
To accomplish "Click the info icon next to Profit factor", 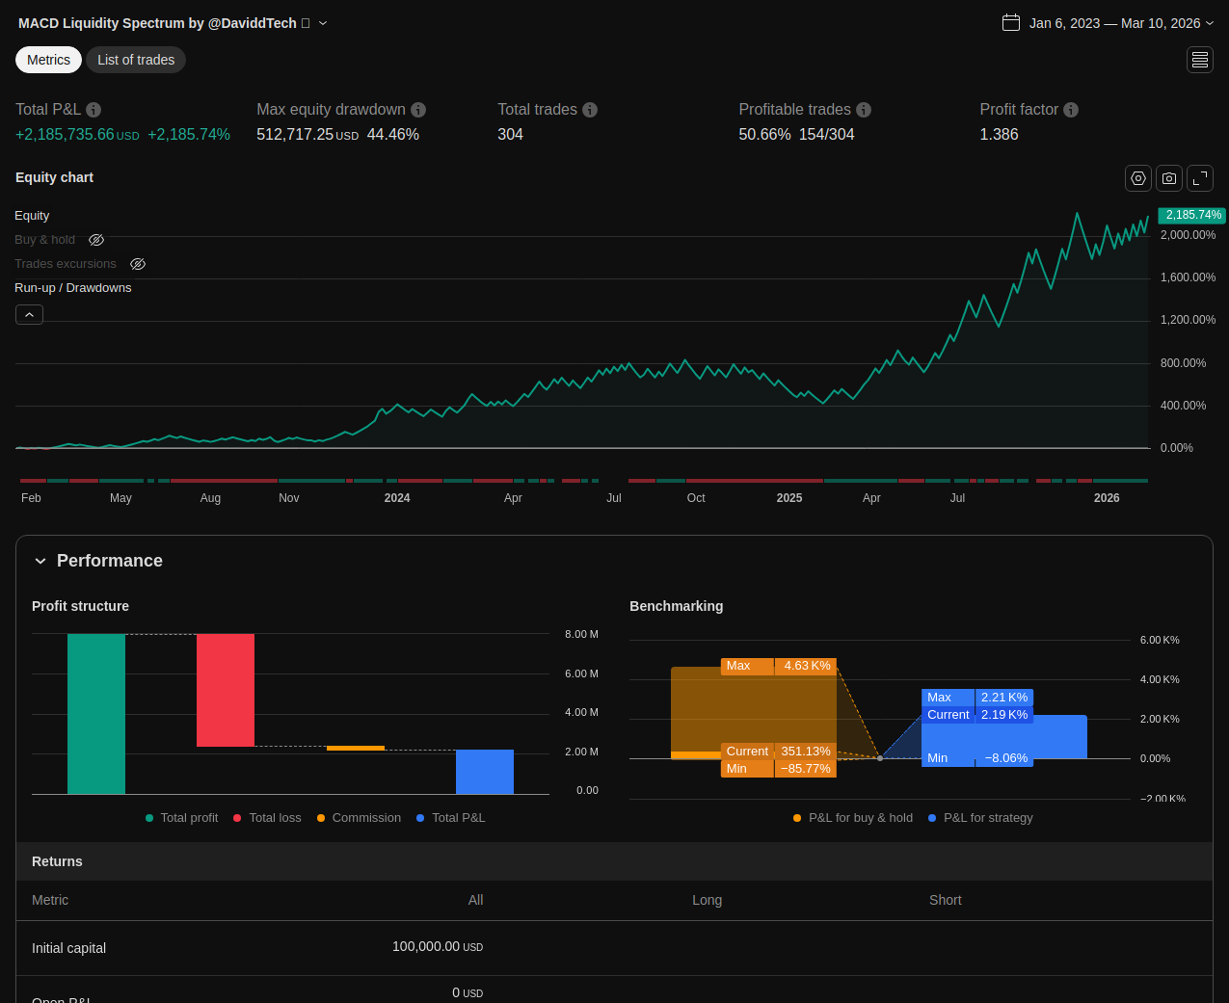I will (x=1071, y=110).
